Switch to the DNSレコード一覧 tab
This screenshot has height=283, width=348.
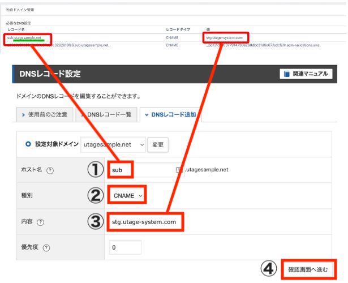click(x=108, y=114)
